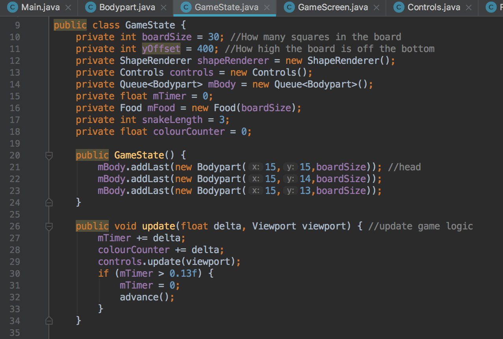Click the Controls.java class file icon
This screenshot has width=503, height=339.
(399, 7)
